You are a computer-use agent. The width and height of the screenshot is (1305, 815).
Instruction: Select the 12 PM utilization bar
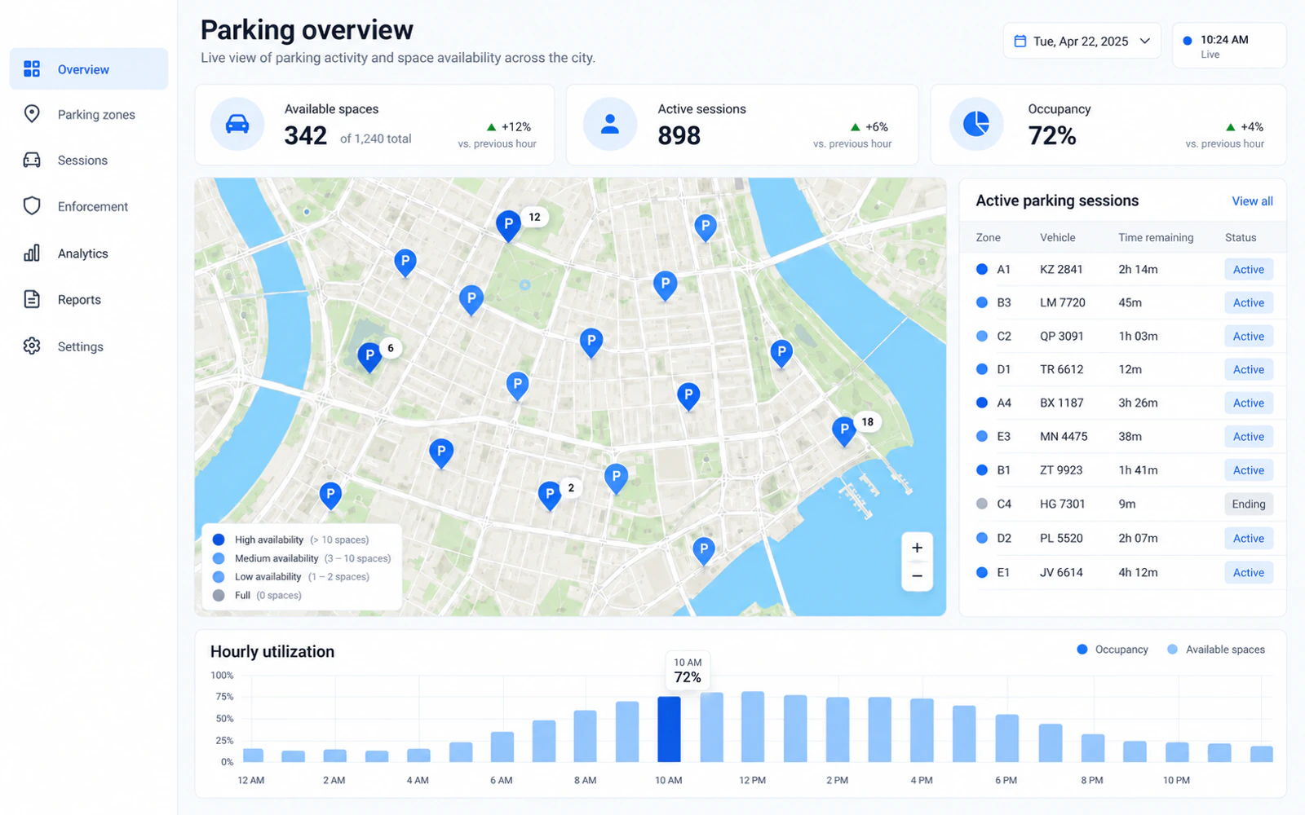point(753,727)
